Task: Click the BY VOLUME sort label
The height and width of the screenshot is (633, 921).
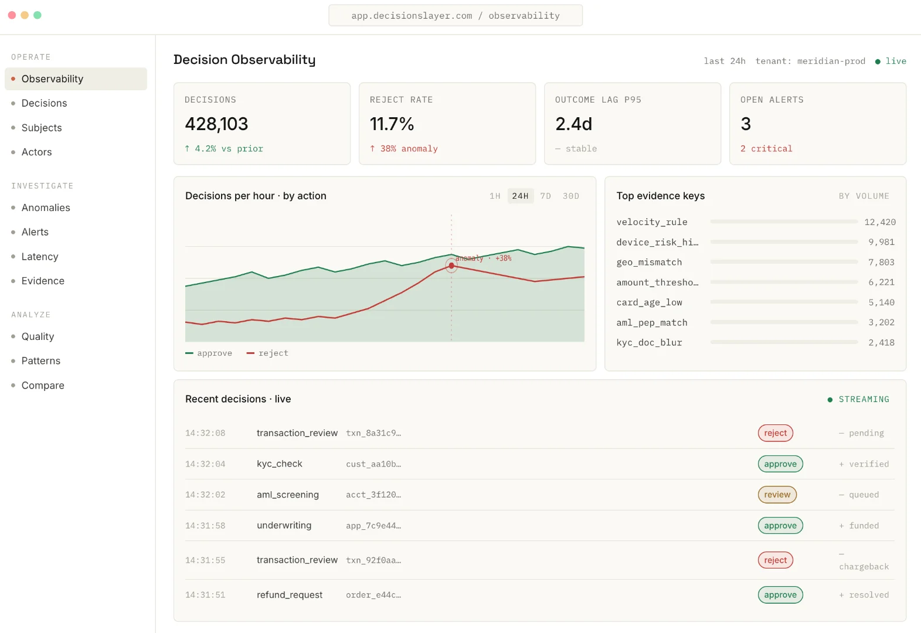Action: pyautogui.click(x=864, y=196)
